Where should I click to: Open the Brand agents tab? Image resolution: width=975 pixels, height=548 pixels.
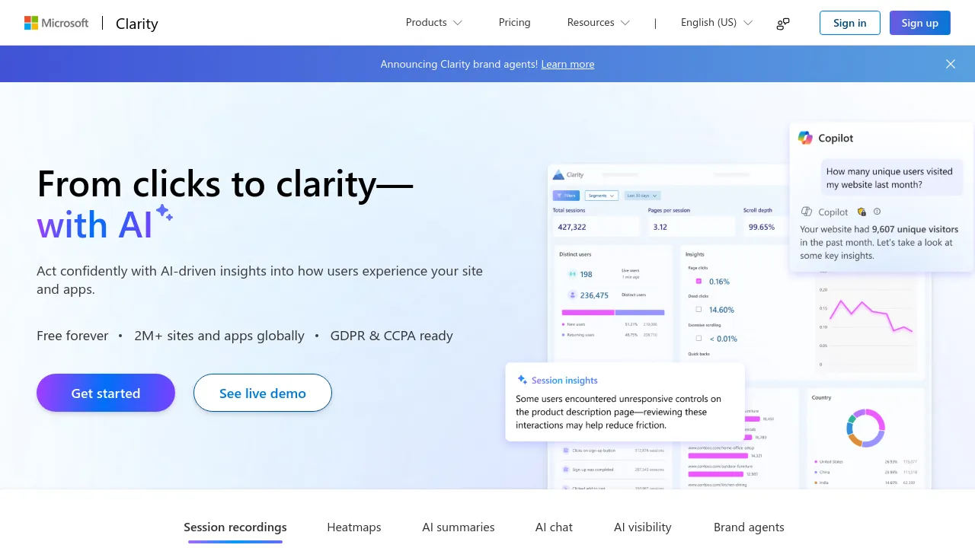pos(749,527)
